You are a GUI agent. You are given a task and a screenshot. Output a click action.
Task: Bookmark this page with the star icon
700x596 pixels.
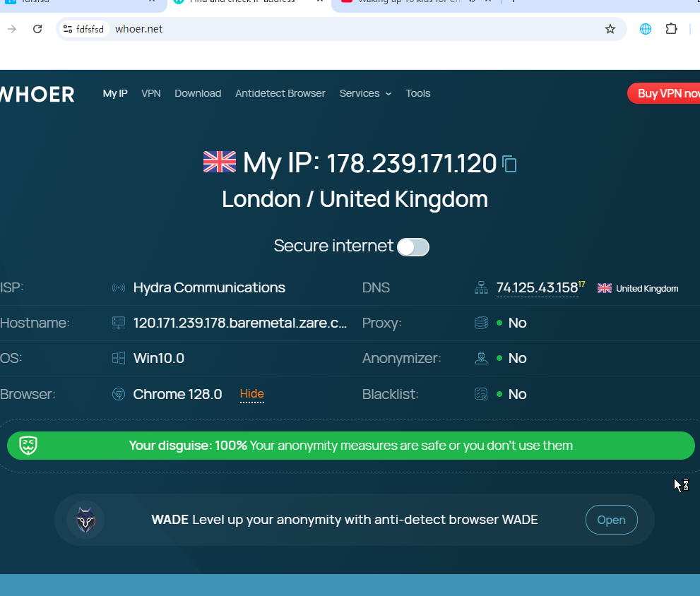coord(610,29)
